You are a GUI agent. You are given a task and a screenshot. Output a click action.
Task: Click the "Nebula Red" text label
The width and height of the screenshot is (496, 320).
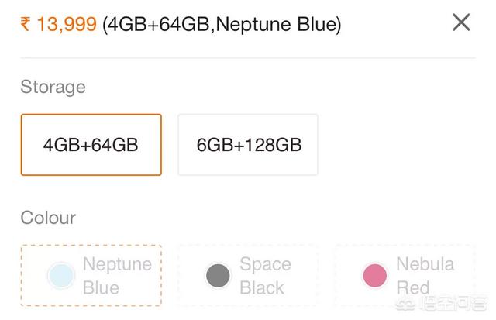point(422,276)
